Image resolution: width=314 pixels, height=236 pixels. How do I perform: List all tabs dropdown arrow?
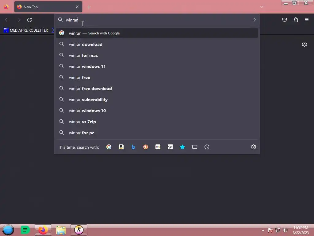262,7
